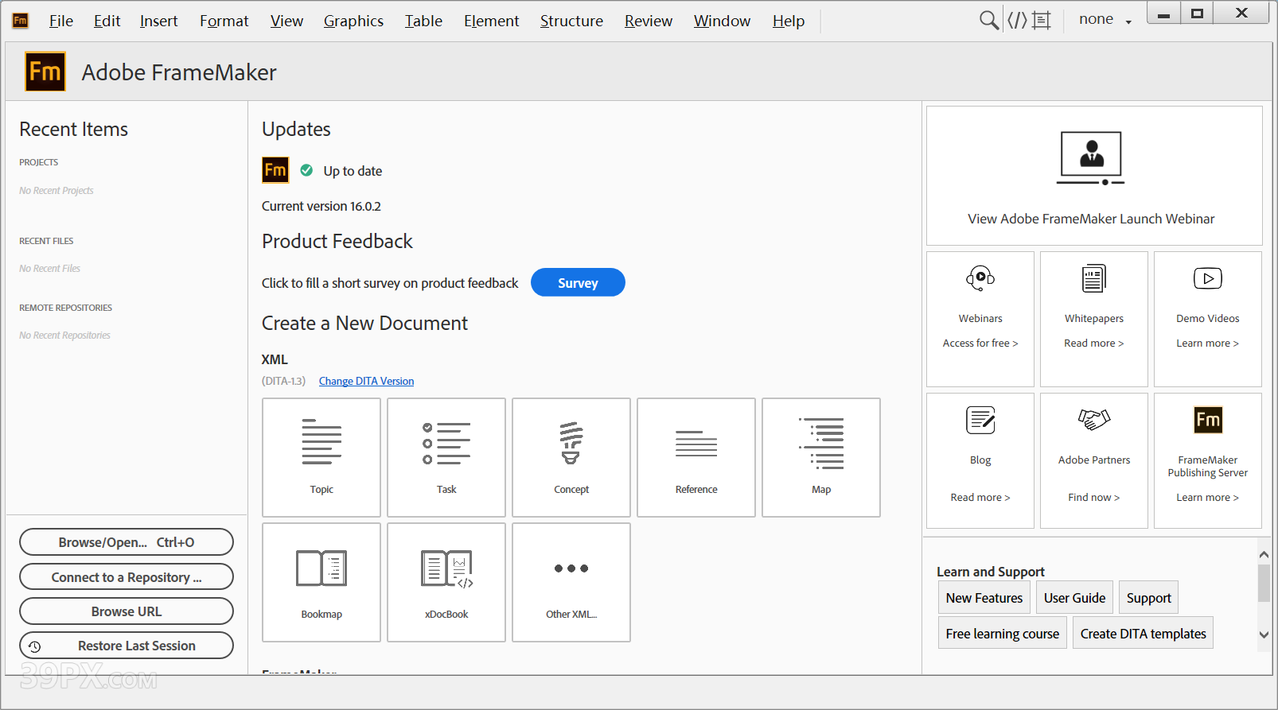The image size is (1278, 710).
Task: Open the Review menu
Action: (x=649, y=21)
